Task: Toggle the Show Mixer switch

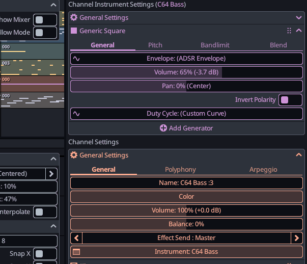Action: click(x=45, y=20)
